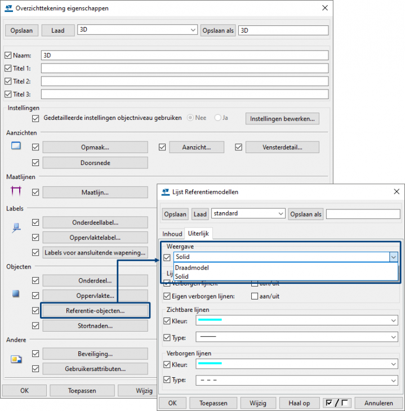The height and width of the screenshot is (411, 405).
Task: Click Haal op in Referentiemodellen dialog
Action: 299,403
